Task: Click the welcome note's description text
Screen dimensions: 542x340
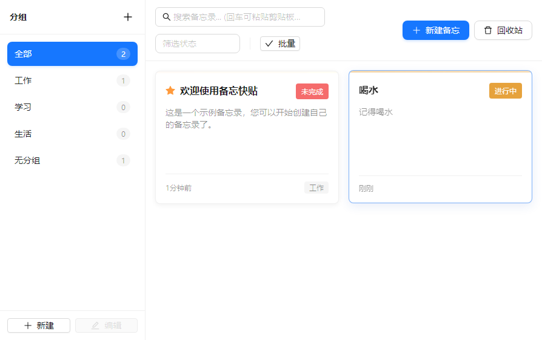Action: point(246,119)
